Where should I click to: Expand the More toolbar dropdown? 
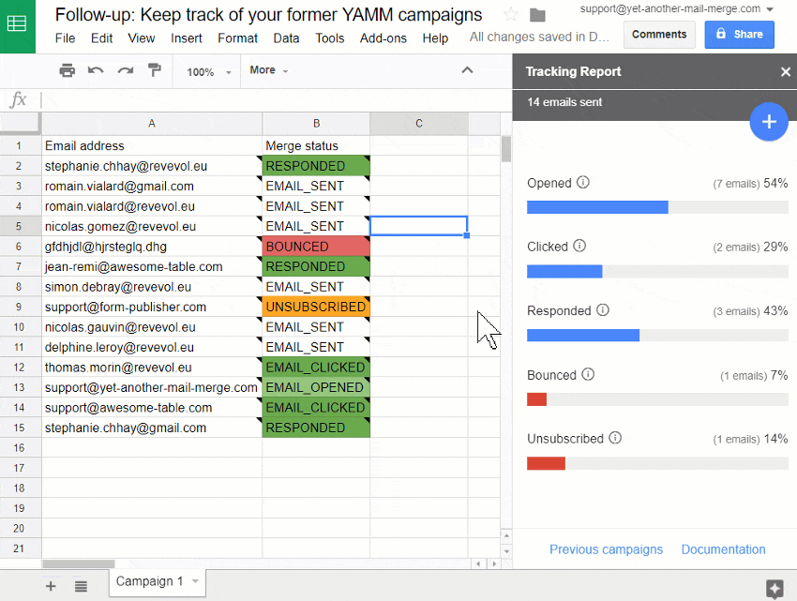click(269, 70)
